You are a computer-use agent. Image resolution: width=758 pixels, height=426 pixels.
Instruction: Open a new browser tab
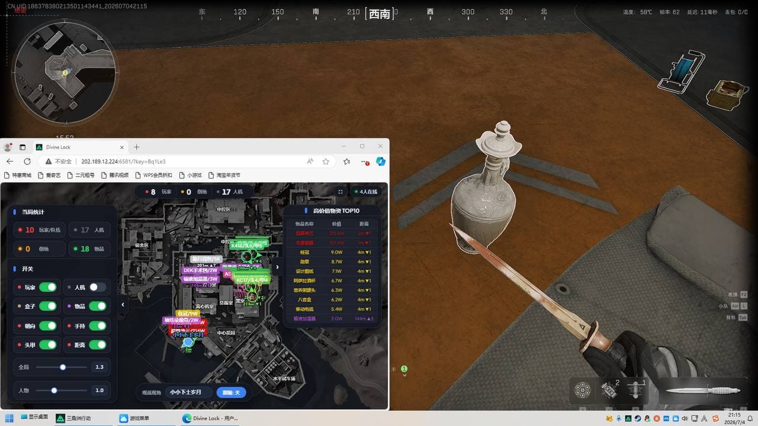(137, 147)
